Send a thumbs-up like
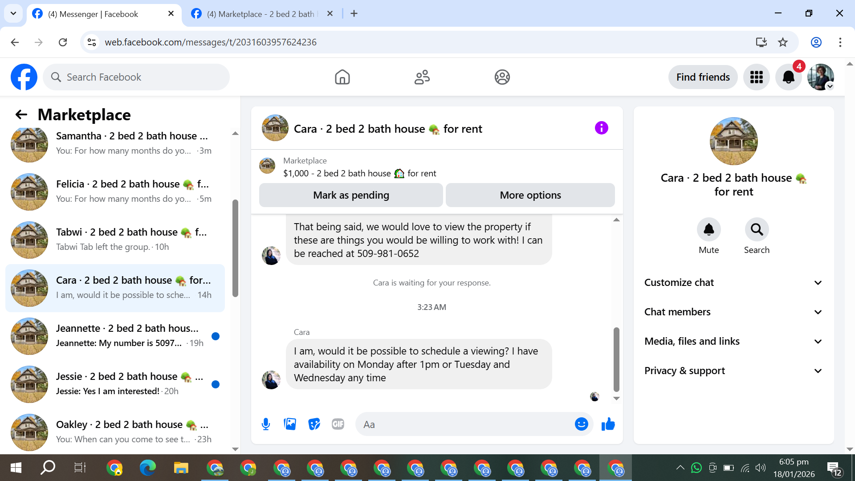The height and width of the screenshot is (481, 855). [608, 424]
